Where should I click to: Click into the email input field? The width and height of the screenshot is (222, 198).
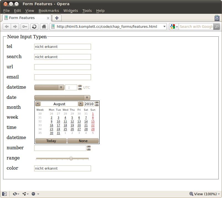tap(62, 77)
